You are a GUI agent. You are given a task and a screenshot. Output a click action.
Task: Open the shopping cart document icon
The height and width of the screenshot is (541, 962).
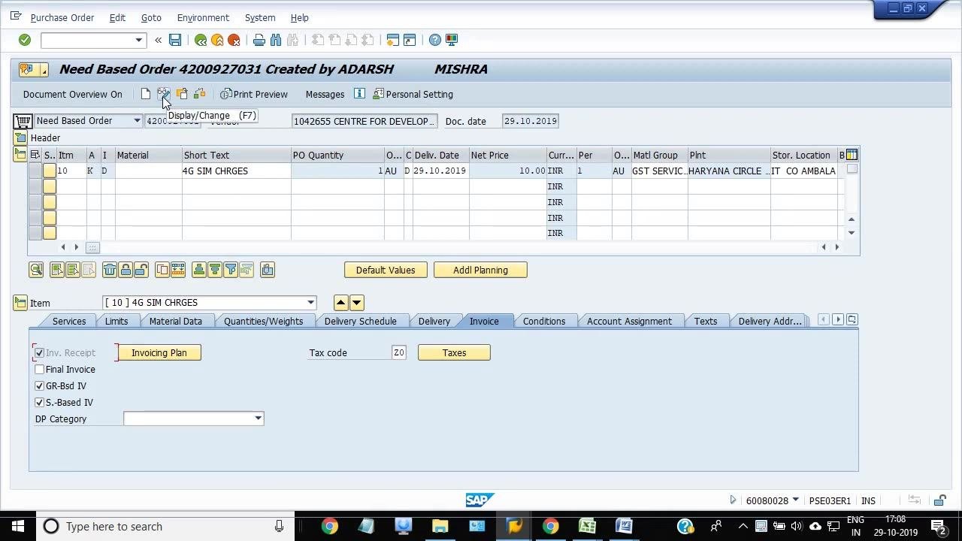point(23,121)
